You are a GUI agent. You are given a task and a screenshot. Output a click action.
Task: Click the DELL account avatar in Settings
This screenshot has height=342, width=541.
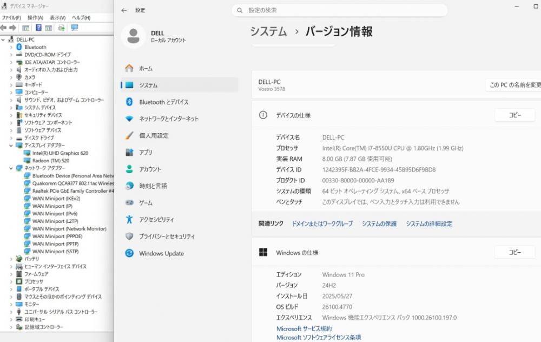[x=133, y=36]
